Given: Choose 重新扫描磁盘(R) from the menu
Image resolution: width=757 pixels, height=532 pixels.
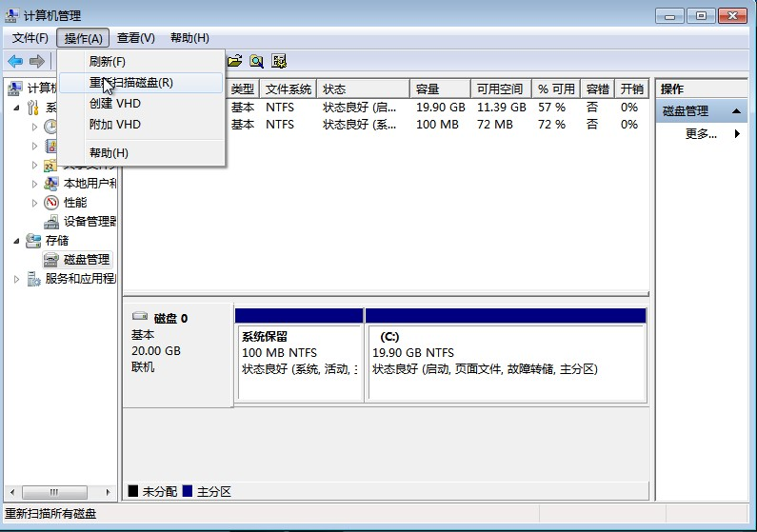Looking at the screenshot, I should click(131, 83).
